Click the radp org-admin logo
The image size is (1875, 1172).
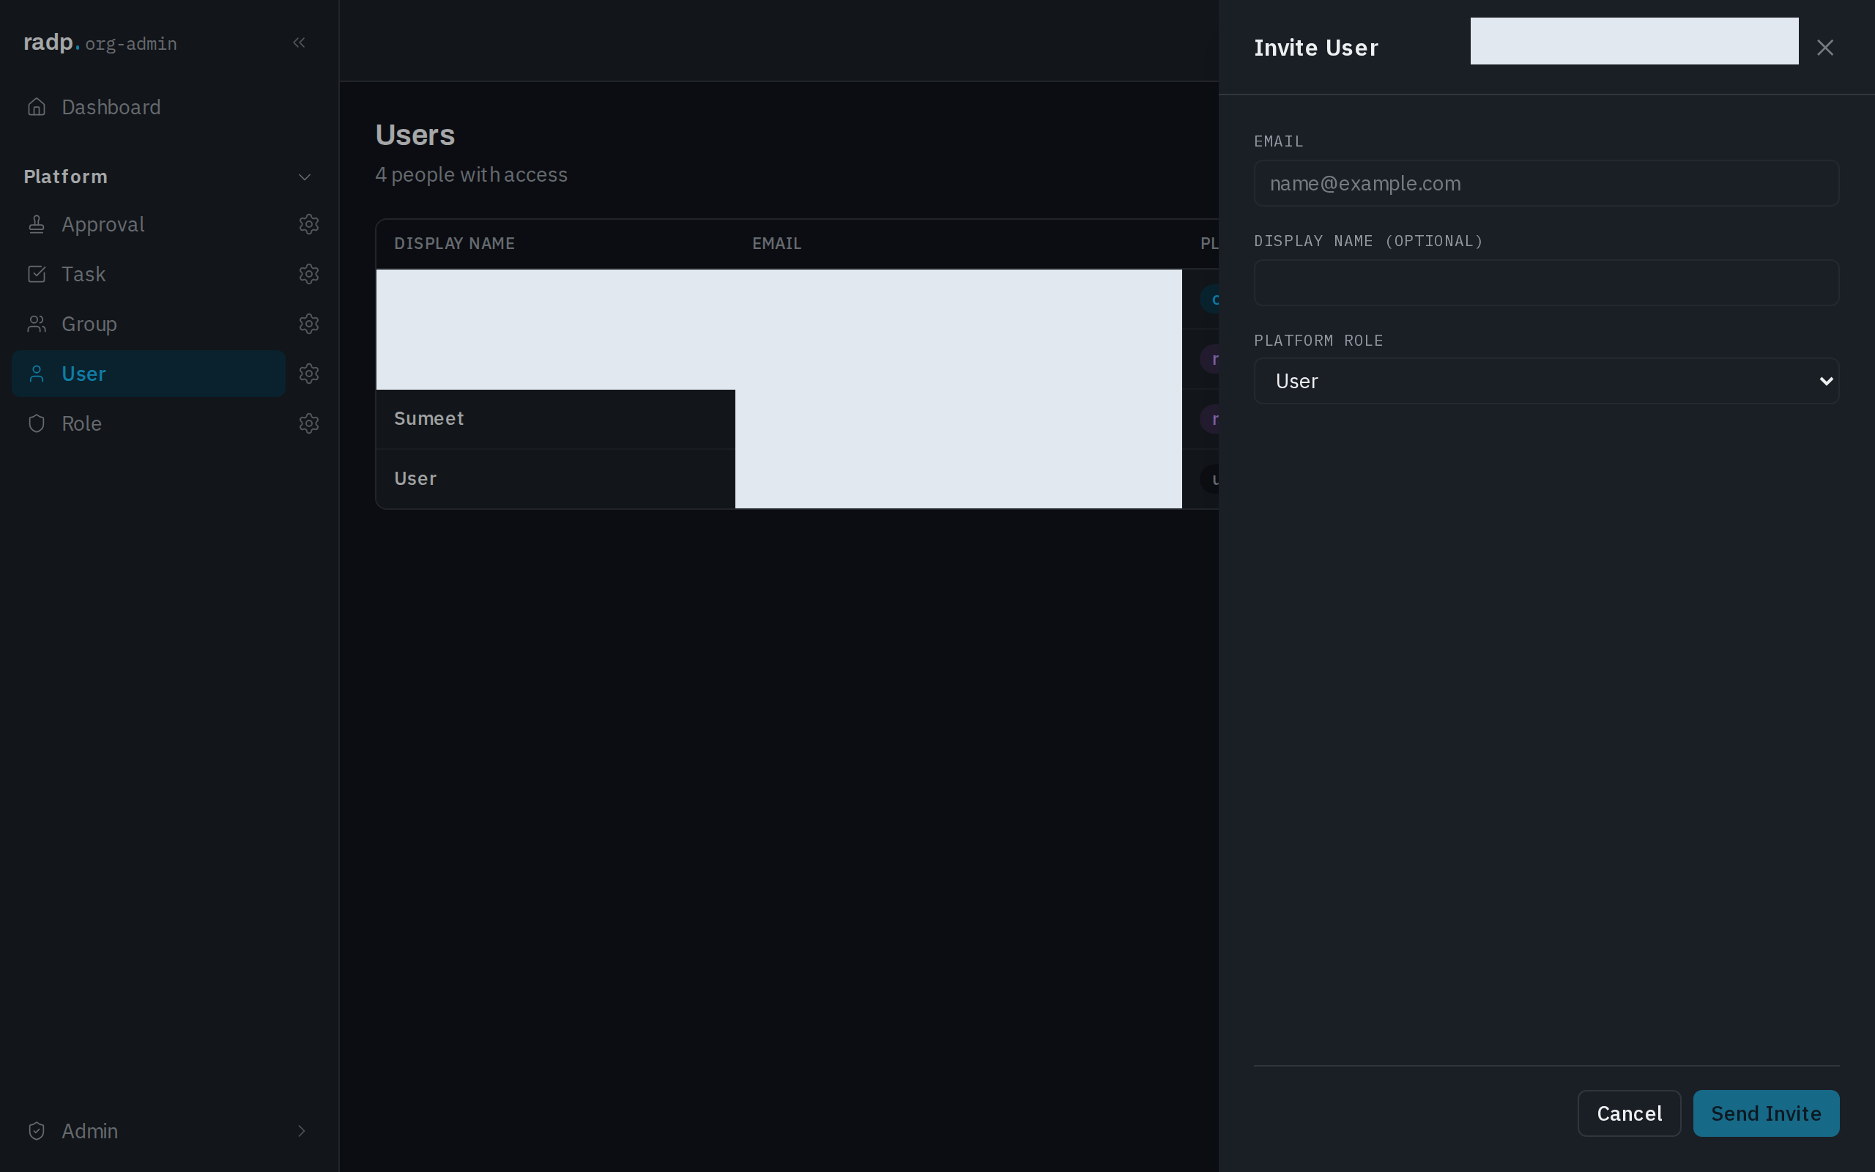(x=100, y=42)
